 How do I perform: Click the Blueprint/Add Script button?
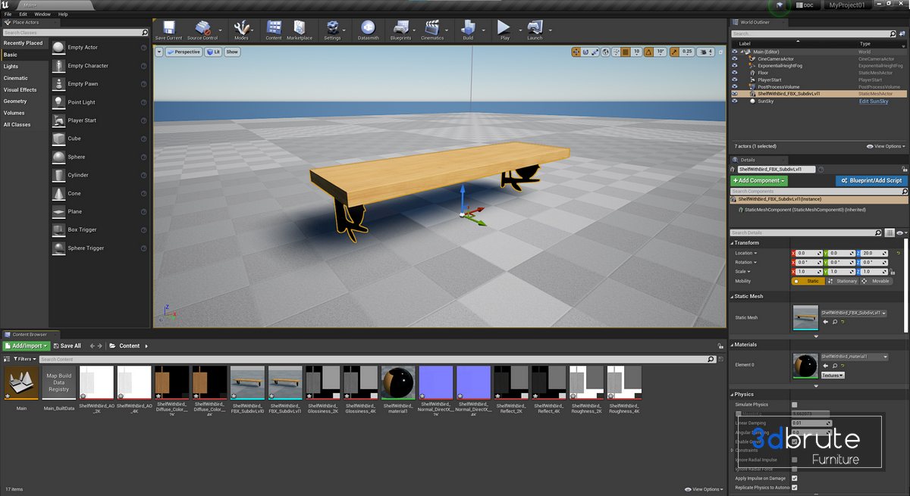pyautogui.click(x=871, y=181)
